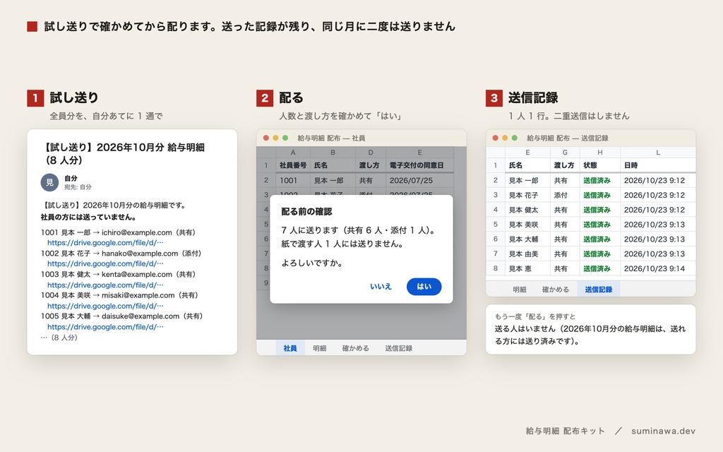Maximize the 給与明細 配布 — 送信記録 window

click(x=515, y=138)
